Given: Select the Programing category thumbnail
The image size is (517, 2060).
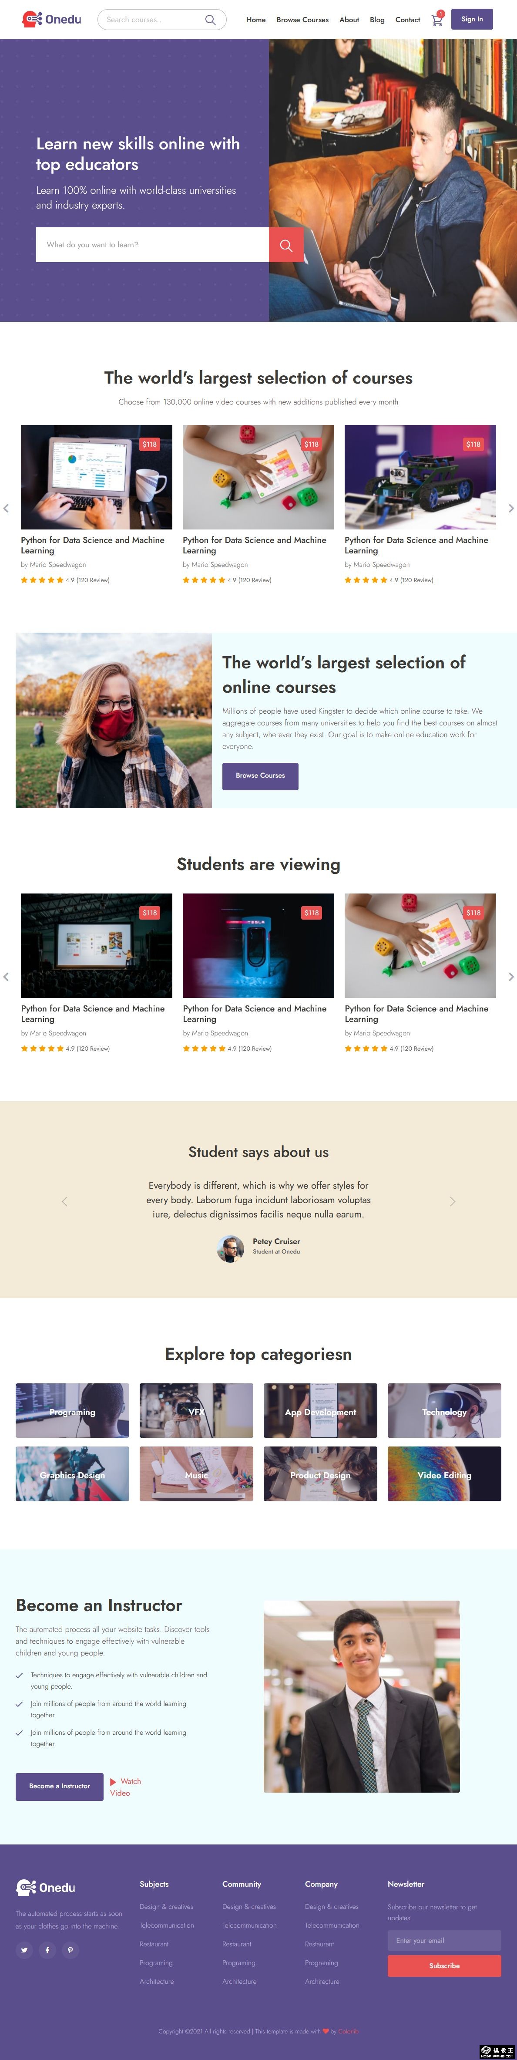Looking at the screenshot, I should [x=72, y=1412].
